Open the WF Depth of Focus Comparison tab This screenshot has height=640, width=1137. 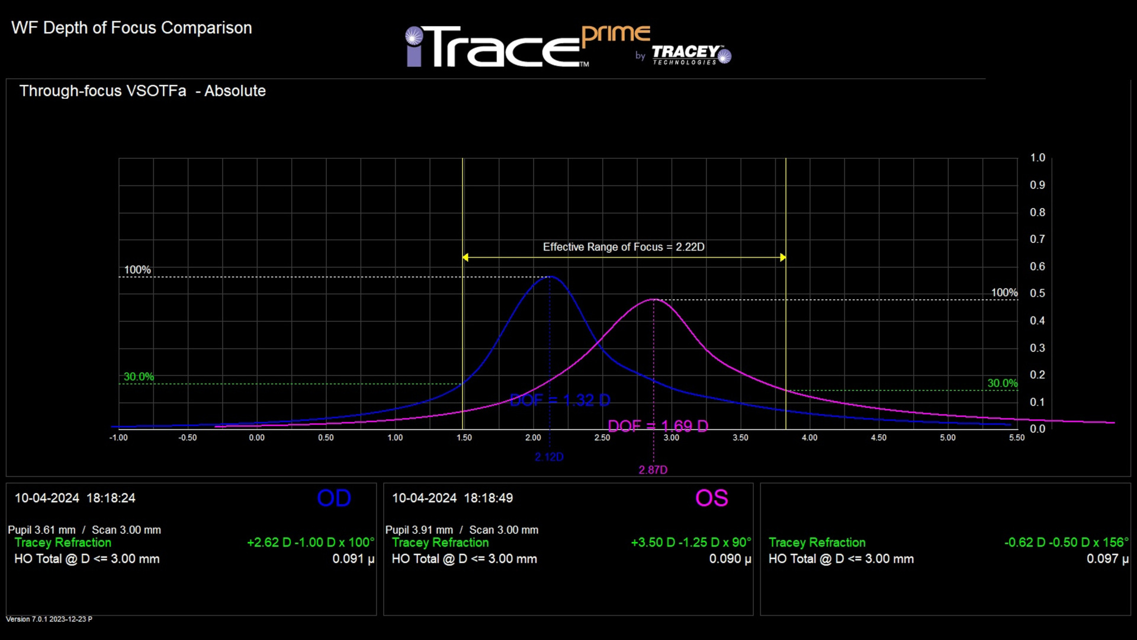[131, 27]
